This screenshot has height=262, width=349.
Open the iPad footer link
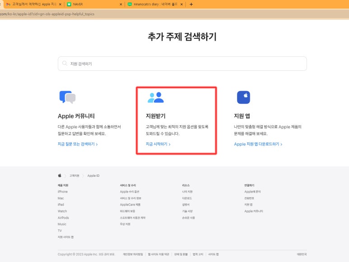[x=61, y=204]
